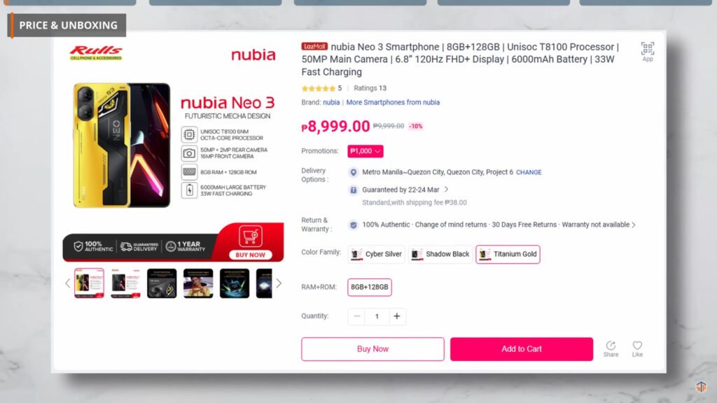Expand Guaranteed by 22-24 Mar details
This screenshot has height=403, width=717.
446,189
